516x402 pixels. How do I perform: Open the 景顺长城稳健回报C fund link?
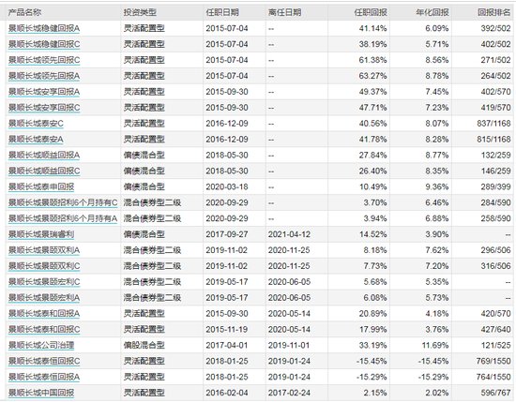tap(44, 44)
